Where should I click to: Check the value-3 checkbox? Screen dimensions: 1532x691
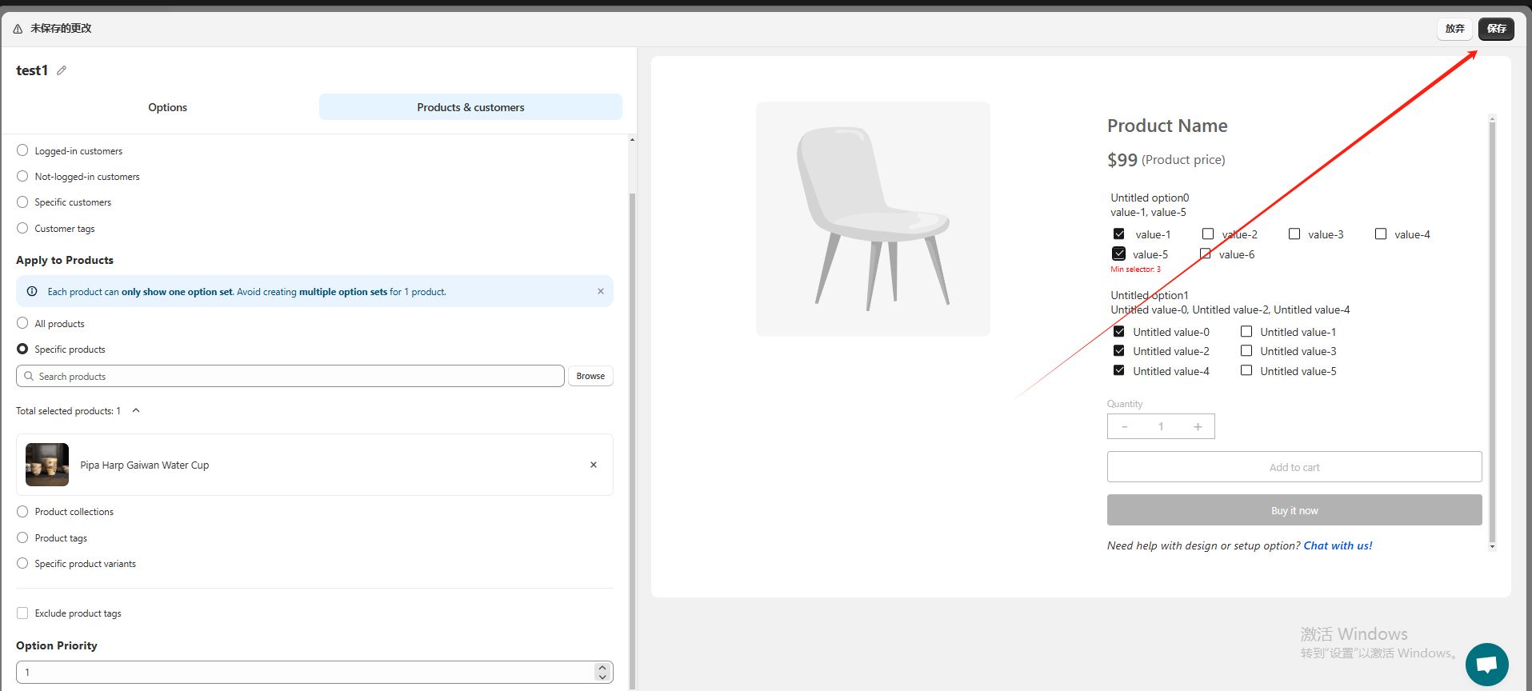1294,234
